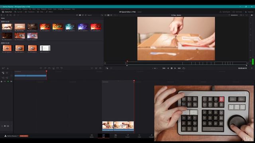Play forward in the viewer

coord(175,68)
